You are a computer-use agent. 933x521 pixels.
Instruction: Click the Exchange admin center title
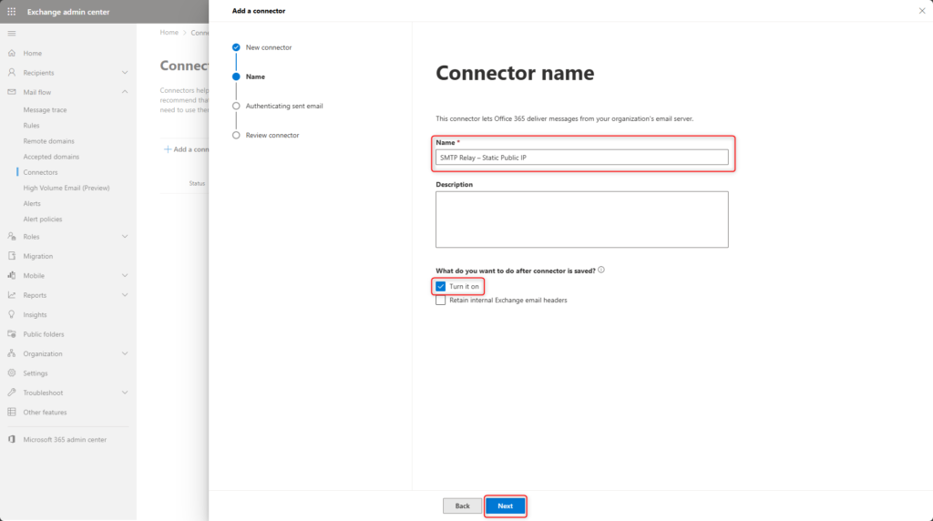pyautogui.click(x=68, y=12)
